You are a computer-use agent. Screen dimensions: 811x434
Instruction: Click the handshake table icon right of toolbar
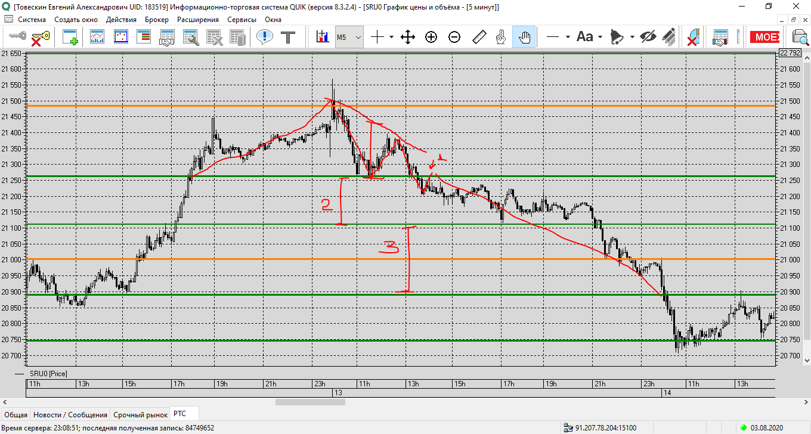721,37
